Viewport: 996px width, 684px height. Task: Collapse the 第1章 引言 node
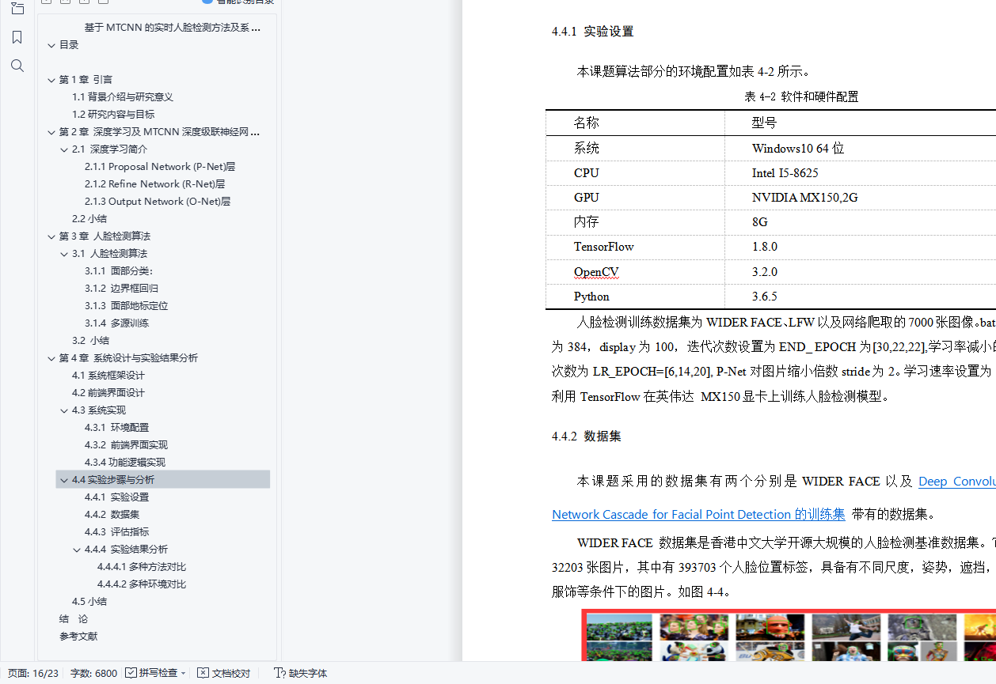click(51, 80)
